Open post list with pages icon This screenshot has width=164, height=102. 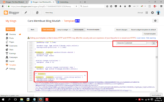click(x=37, y=12)
